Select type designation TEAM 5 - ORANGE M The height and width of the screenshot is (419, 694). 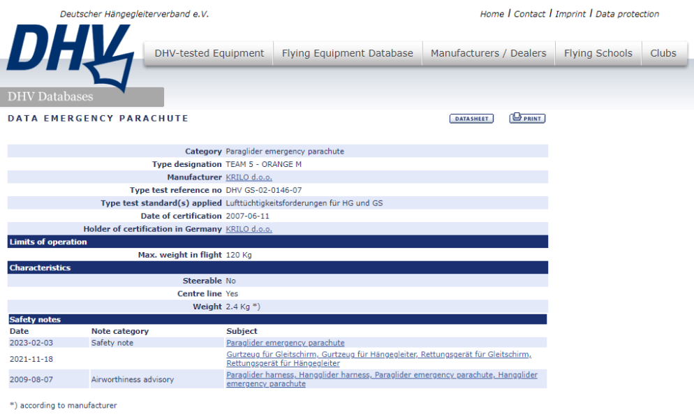(263, 164)
